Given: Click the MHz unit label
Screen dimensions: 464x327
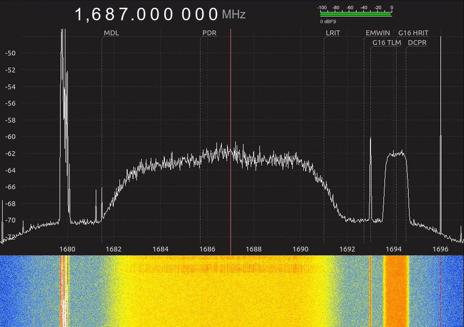Looking at the screenshot, I should [234, 14].
